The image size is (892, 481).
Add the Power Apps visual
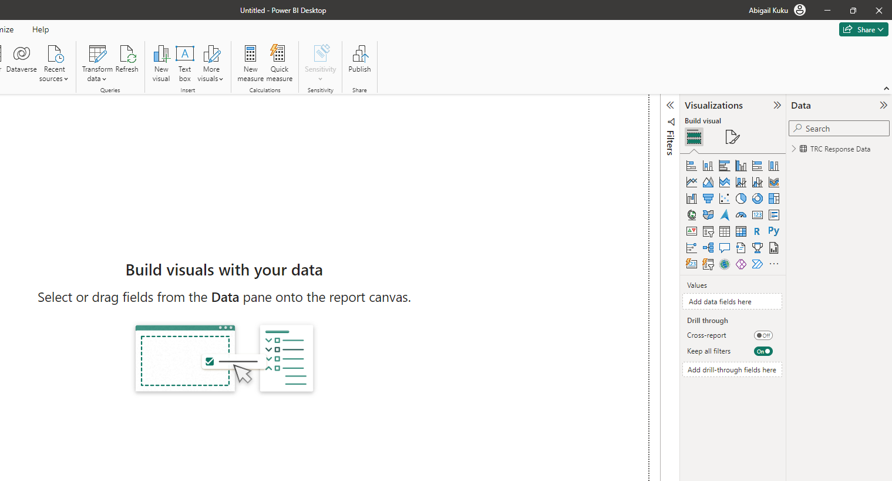click(x=741, y=264)
